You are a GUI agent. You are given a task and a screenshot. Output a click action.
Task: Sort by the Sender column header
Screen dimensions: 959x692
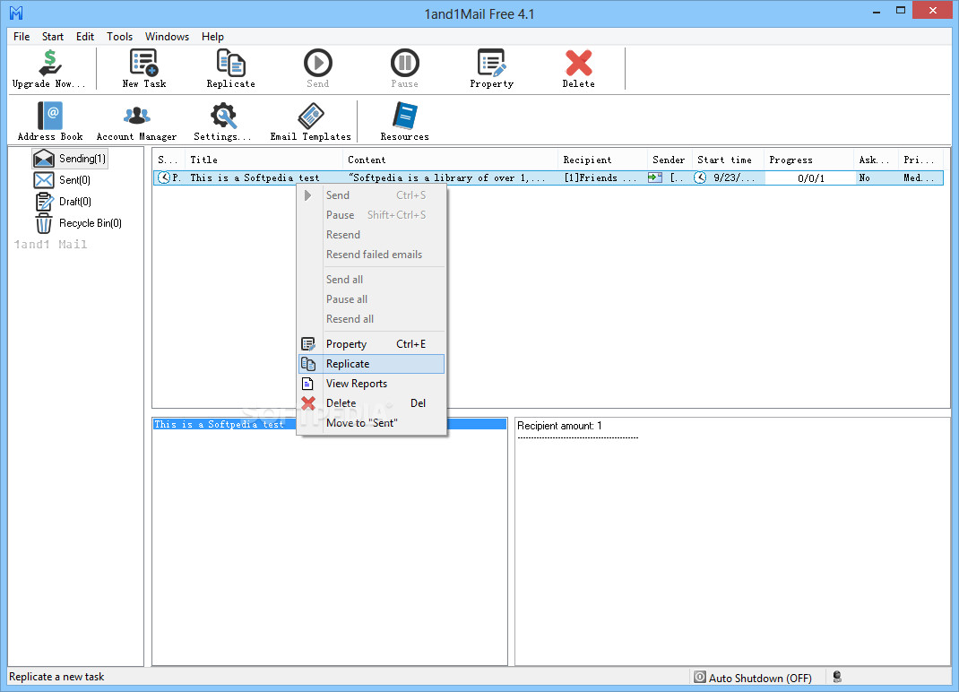[x=670, y=160]
